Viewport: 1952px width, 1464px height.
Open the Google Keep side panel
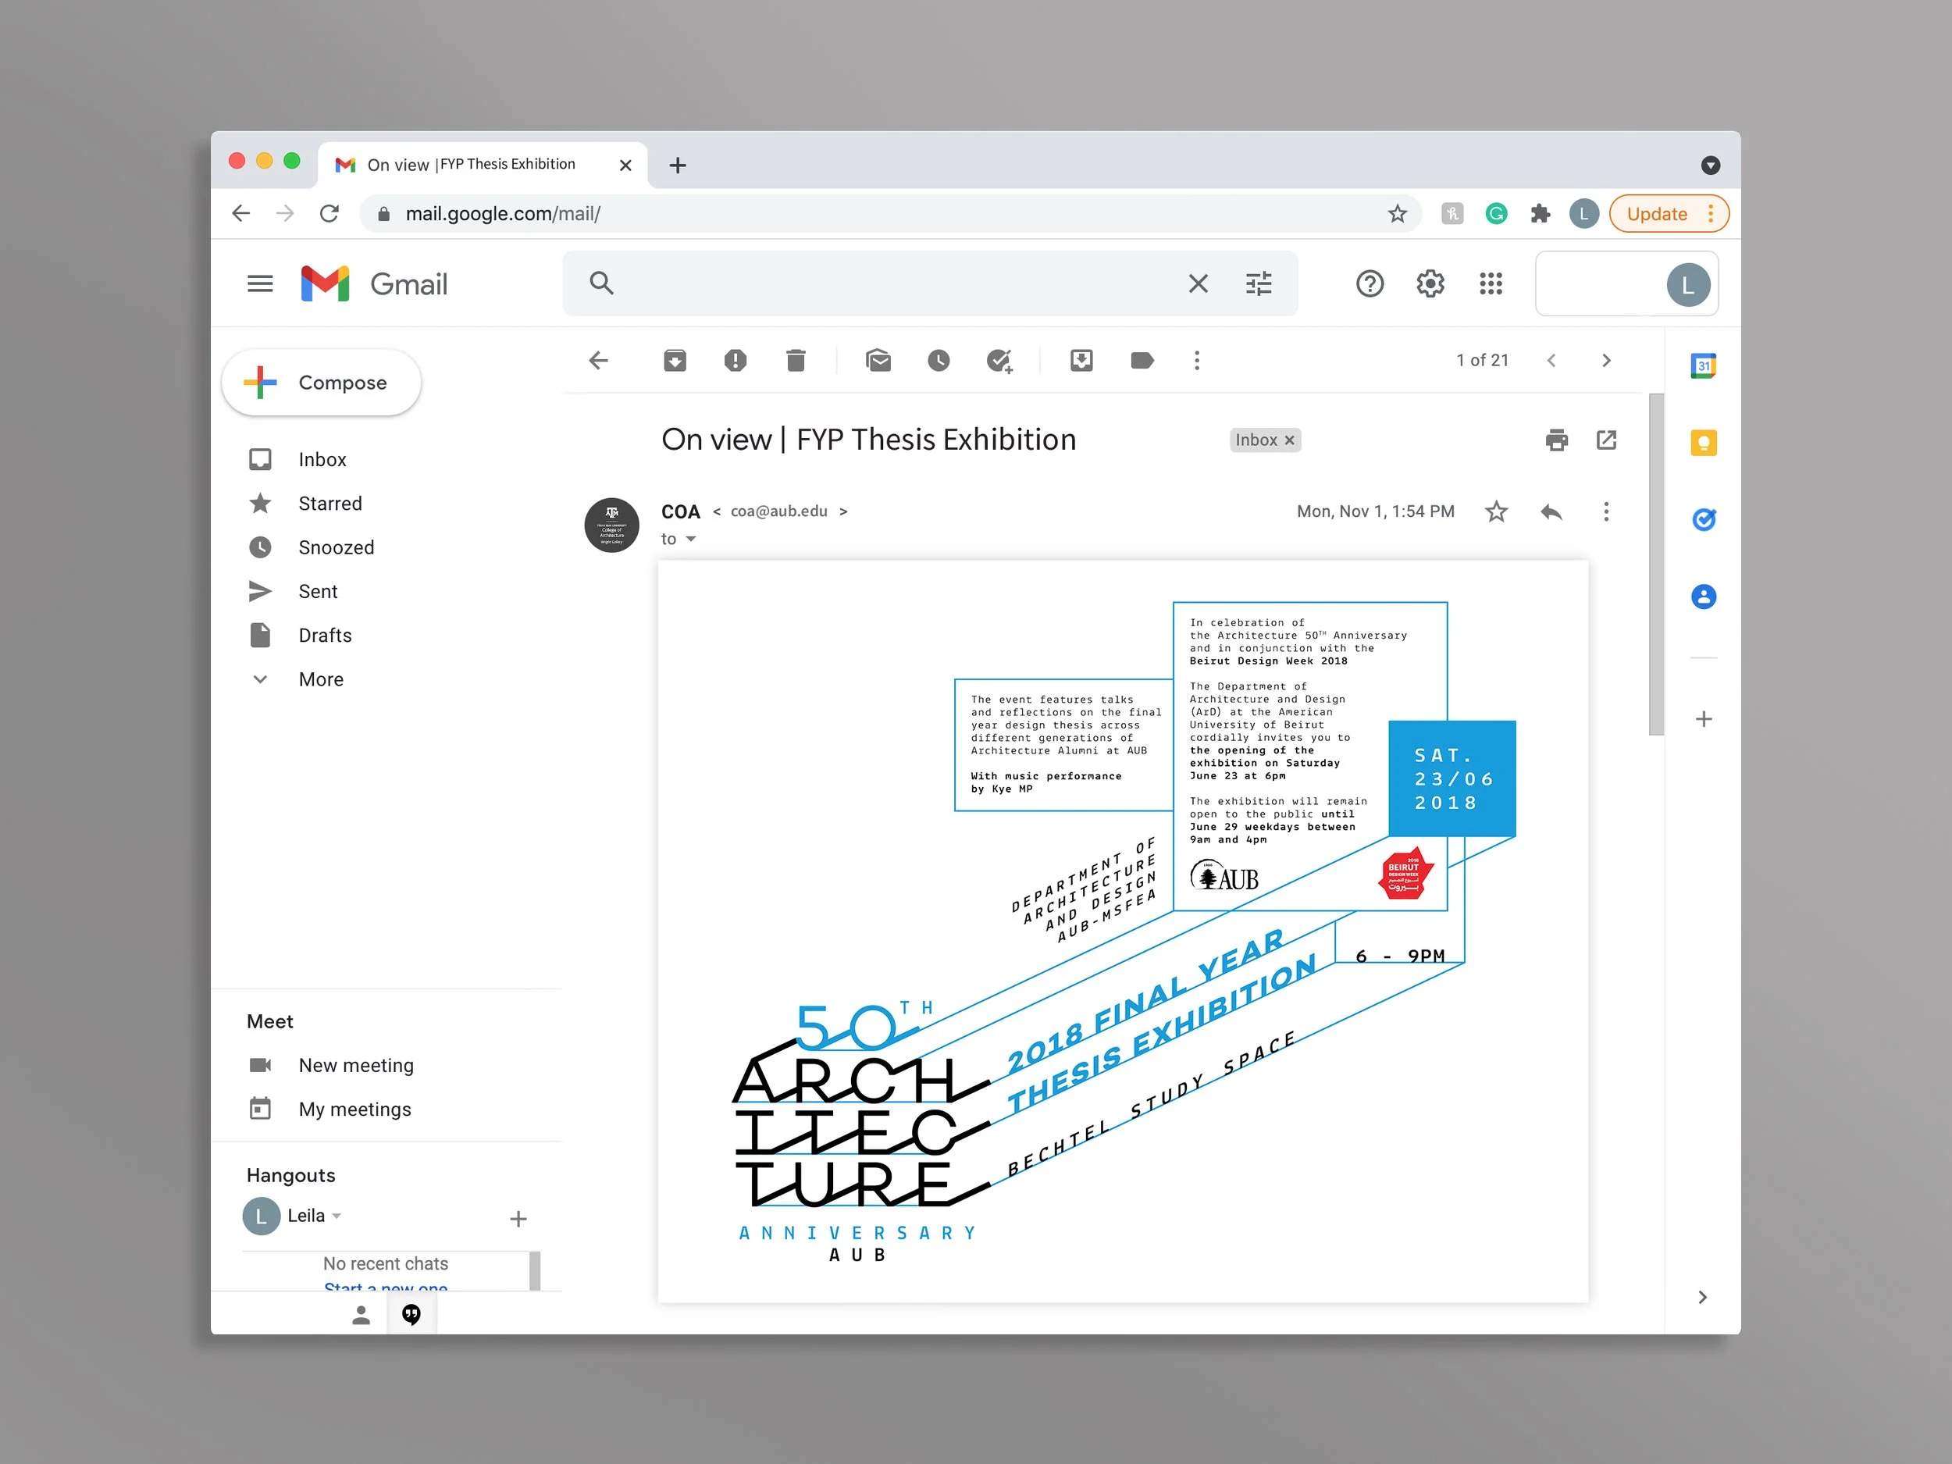pos(1703,442)
